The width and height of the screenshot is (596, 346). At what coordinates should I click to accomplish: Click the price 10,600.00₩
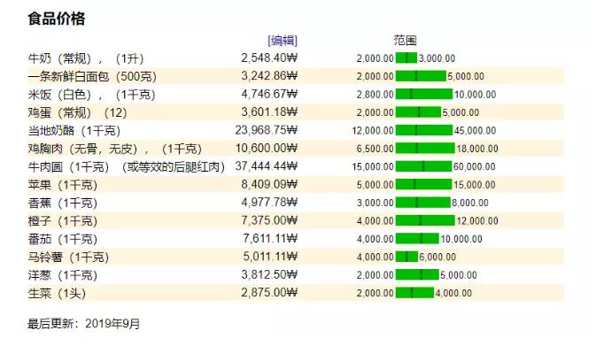(266, 148)
